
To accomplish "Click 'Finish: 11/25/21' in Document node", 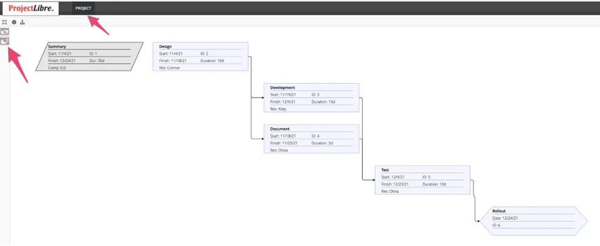I will coord(284,143).
